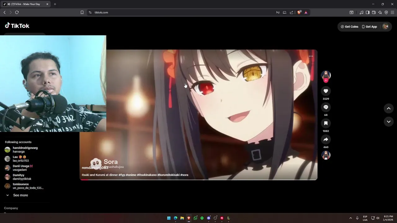This screenshot has height=223, width=397.
Task: Open the Company footer section
Action: (11, 208)
